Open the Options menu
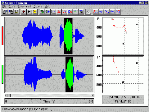 point(38,7)
